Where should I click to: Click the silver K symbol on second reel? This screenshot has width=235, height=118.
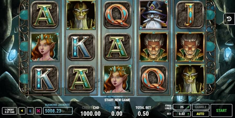coord(81,47)
